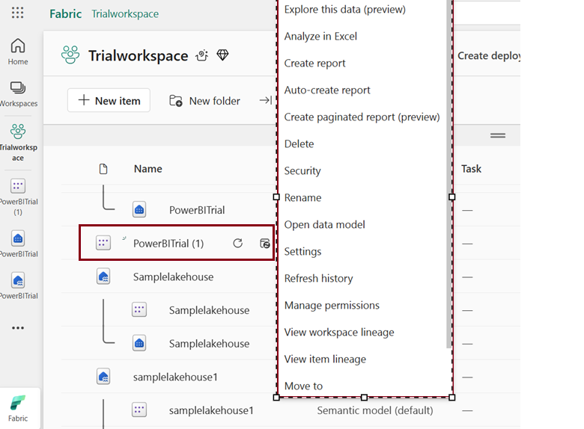Go to Home in left sidebar
The height and width of the screenshot is (429, 584).
tap(18, 52)
